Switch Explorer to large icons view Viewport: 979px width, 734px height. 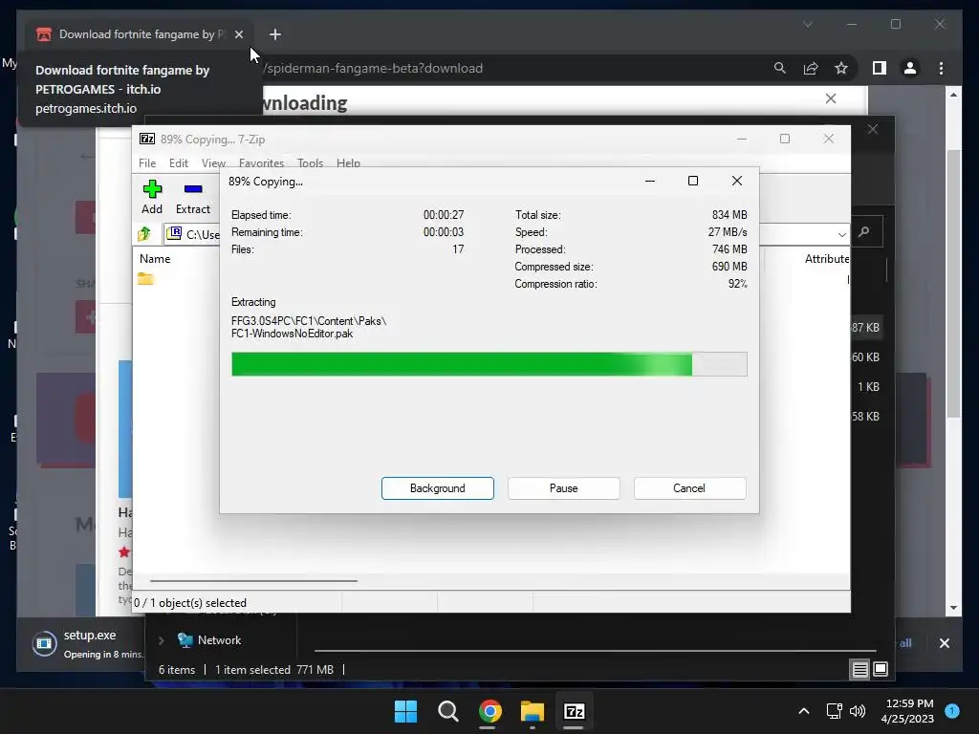881,670
